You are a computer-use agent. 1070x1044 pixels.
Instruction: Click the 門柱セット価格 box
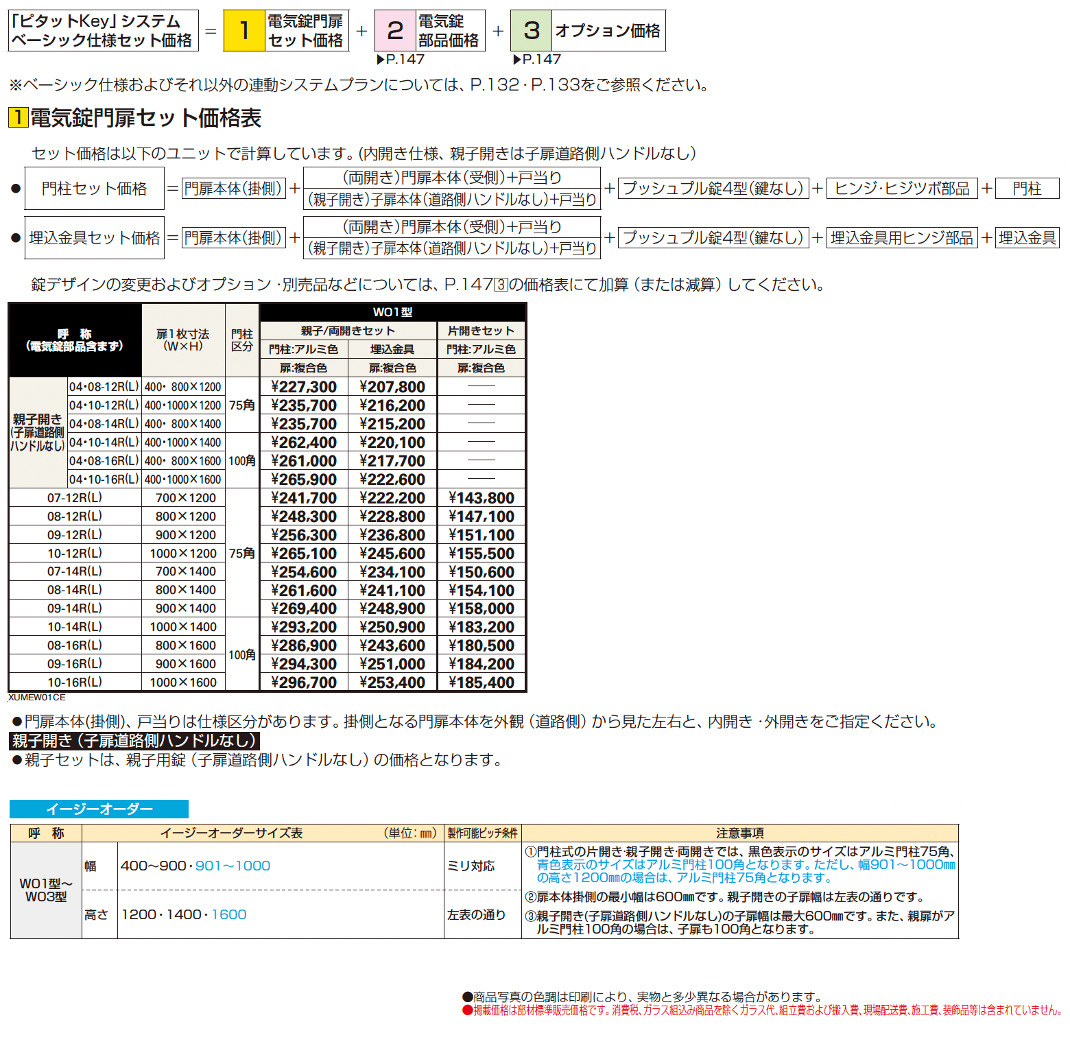tap(95, 189)
